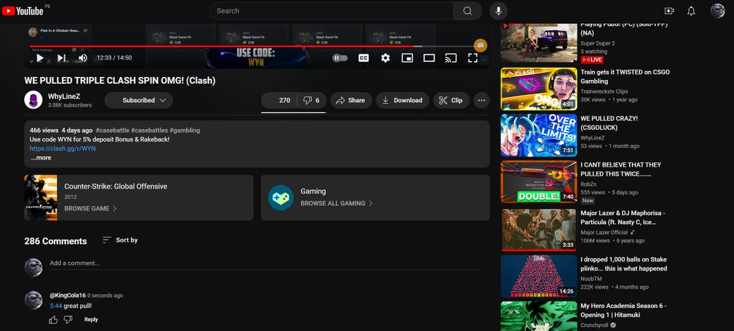The width and height of the screenshot is (734, 331).
Task: Open Train gets it TWISTED video thumbnail
Action: [x=538, y=89]
